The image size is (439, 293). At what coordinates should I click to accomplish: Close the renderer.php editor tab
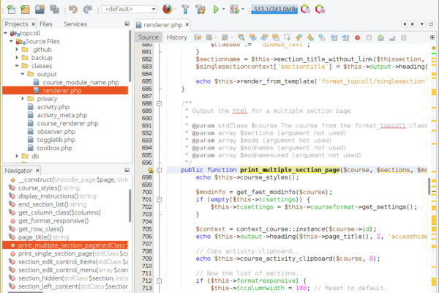pyautogui.click(x=187, y=25)
